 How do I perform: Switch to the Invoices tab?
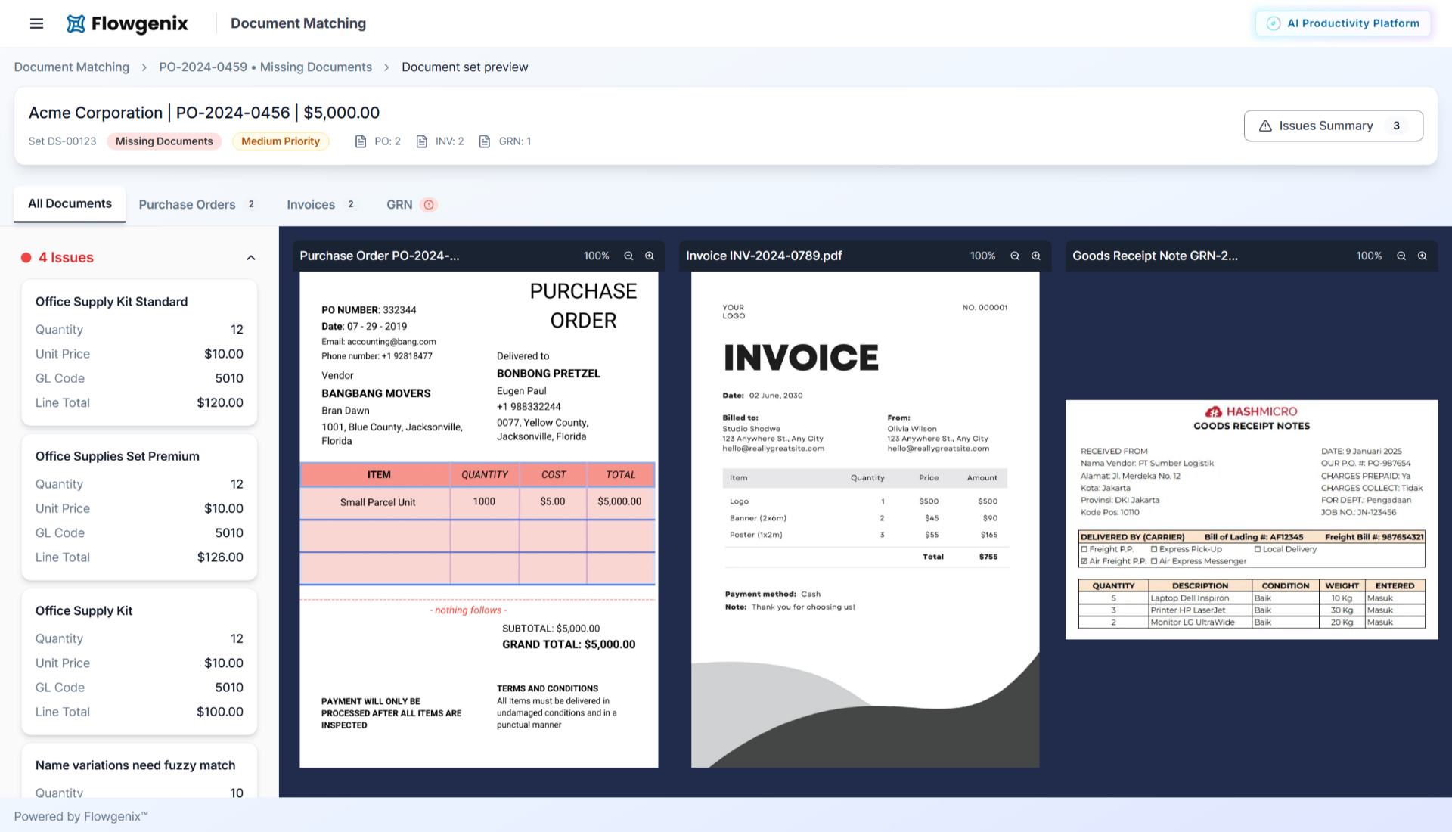coord(321,204)
